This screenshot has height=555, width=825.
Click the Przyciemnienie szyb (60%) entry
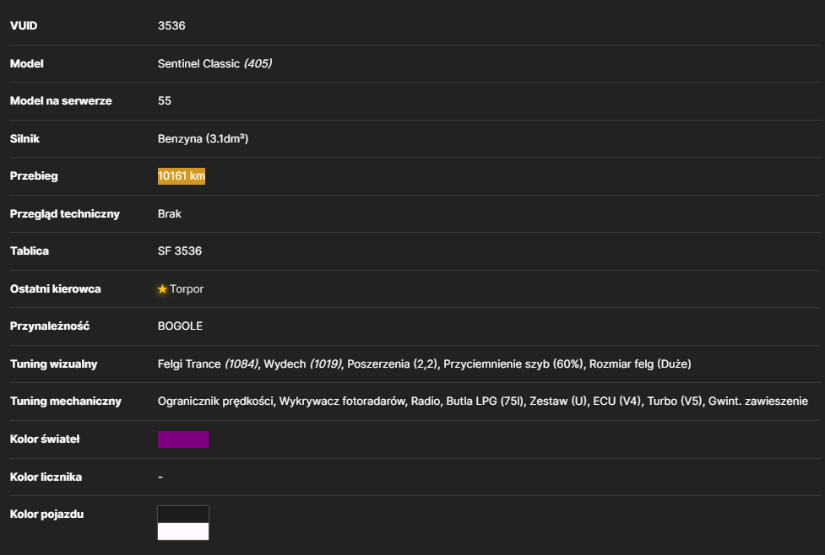513,364
